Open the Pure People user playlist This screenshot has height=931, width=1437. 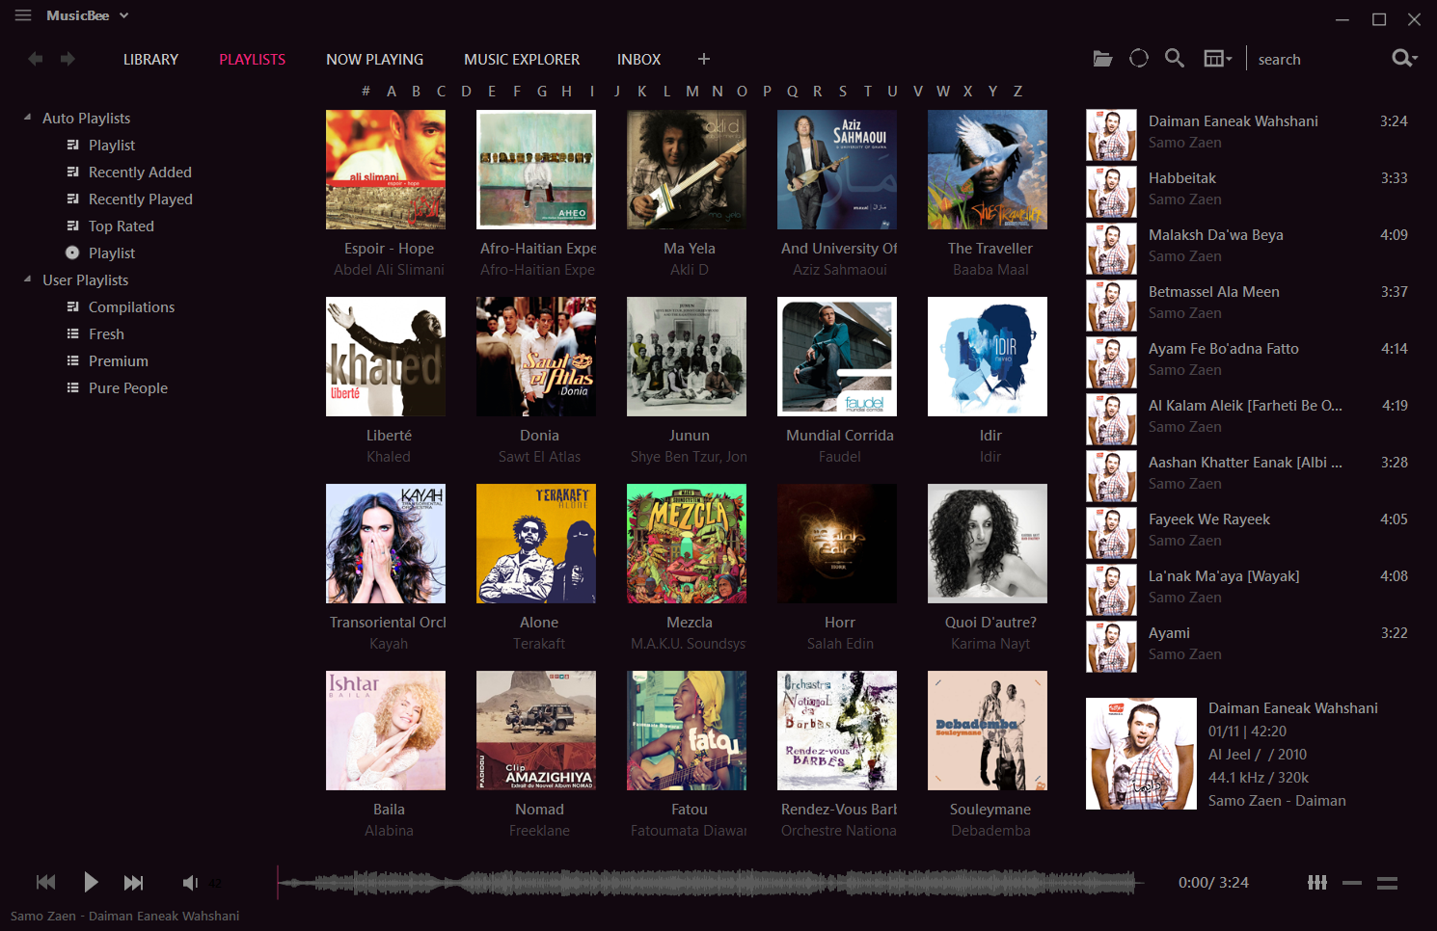(128, 387)
